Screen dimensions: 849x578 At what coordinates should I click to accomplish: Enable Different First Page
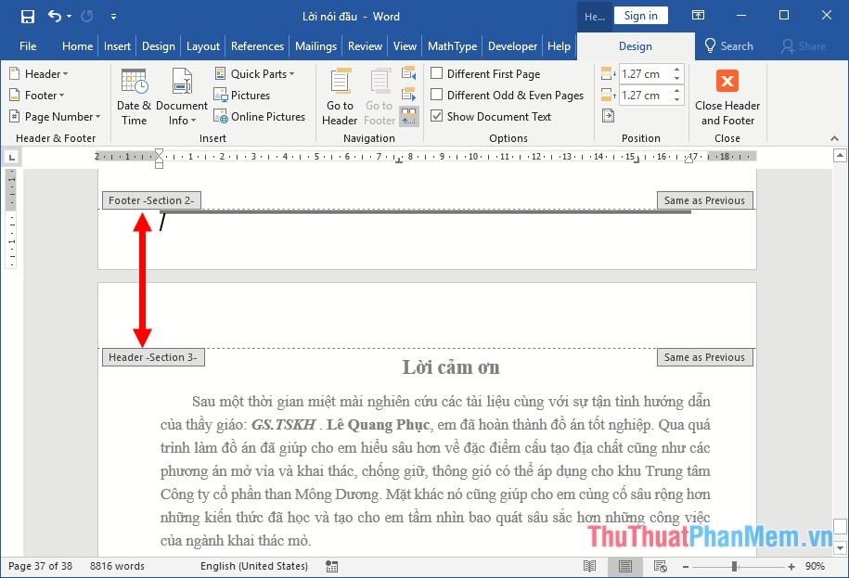coord(436,73)
